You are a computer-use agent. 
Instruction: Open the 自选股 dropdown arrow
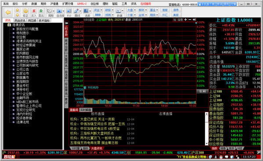pyautogui.click(x=63, y=11)
